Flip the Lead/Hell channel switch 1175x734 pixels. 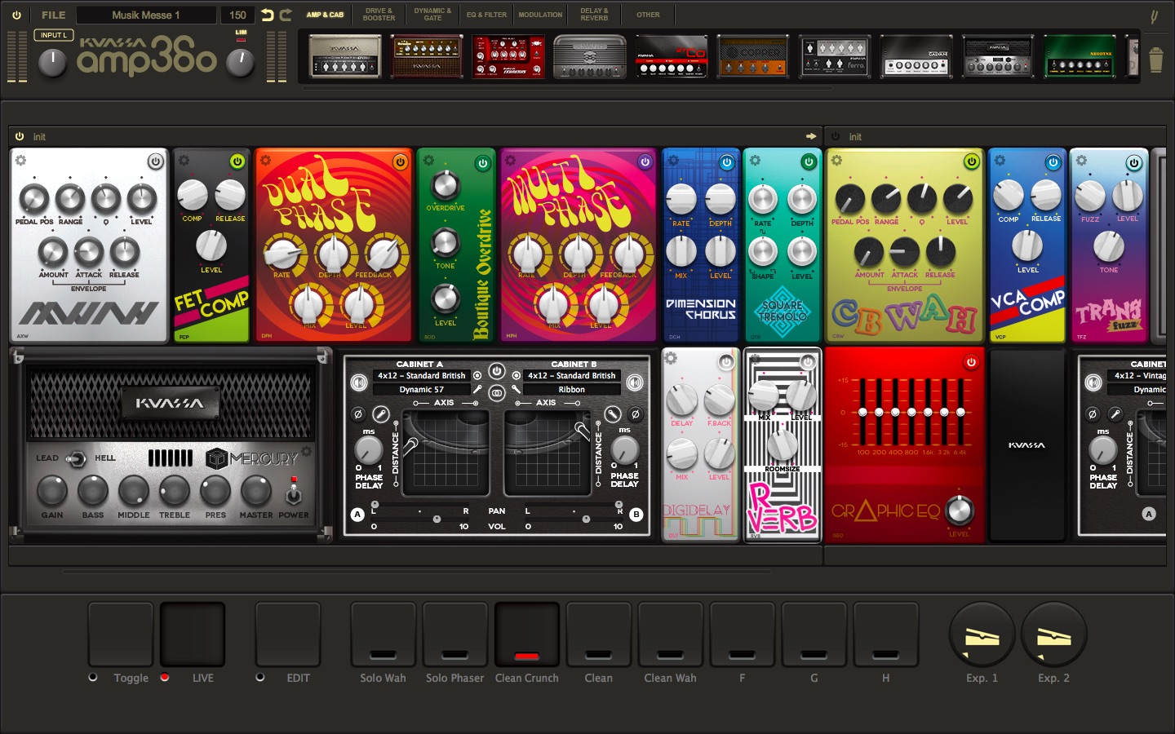pyautogui.click(x=76, y=458)
